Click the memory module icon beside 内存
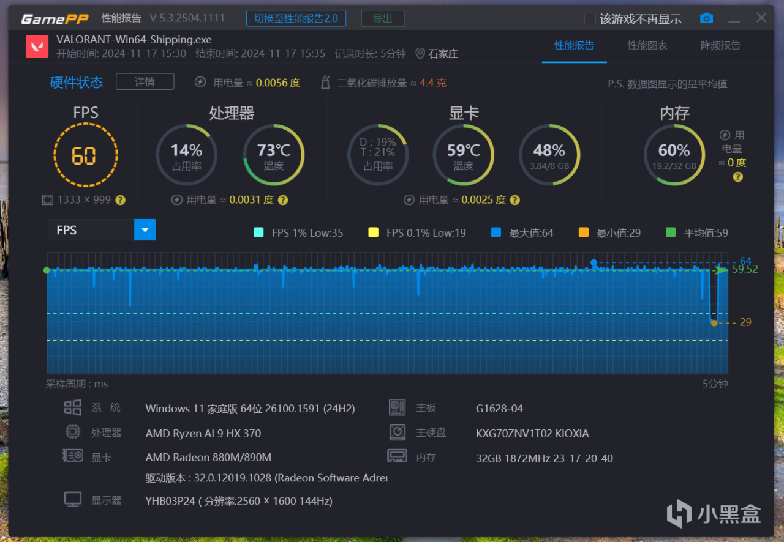The height and width of the screenshot is (542, 784). tap(397, 456)
